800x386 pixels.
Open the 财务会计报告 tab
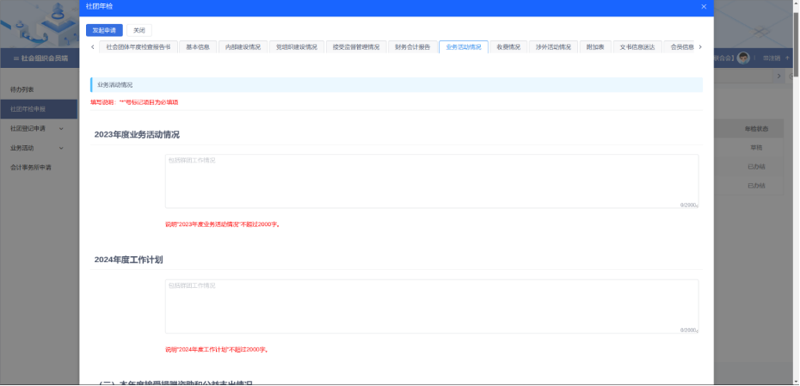point(412,47)
